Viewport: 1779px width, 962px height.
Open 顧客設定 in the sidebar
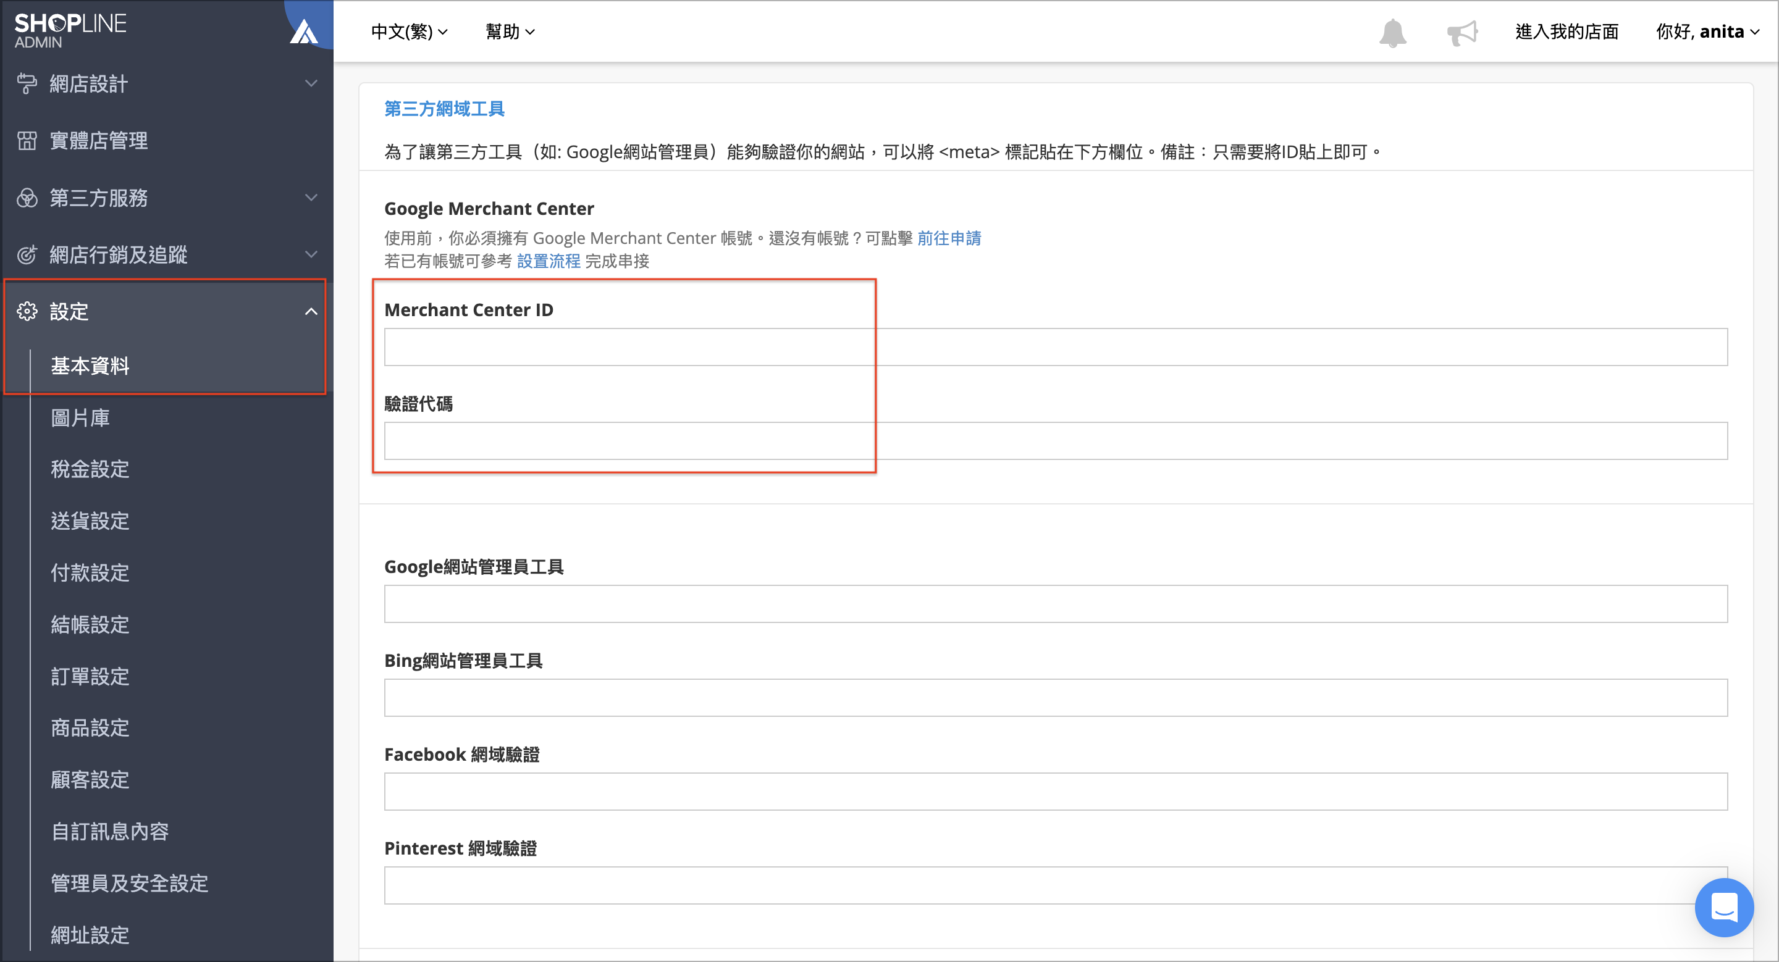[90, 780]
